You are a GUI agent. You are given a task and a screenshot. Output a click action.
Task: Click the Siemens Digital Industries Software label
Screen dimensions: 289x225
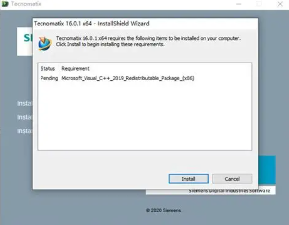tap(229, 191)
